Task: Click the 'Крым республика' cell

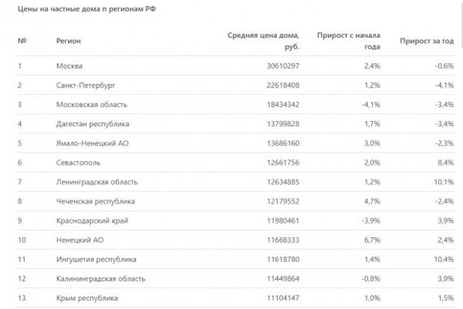Action: point(87,298)
